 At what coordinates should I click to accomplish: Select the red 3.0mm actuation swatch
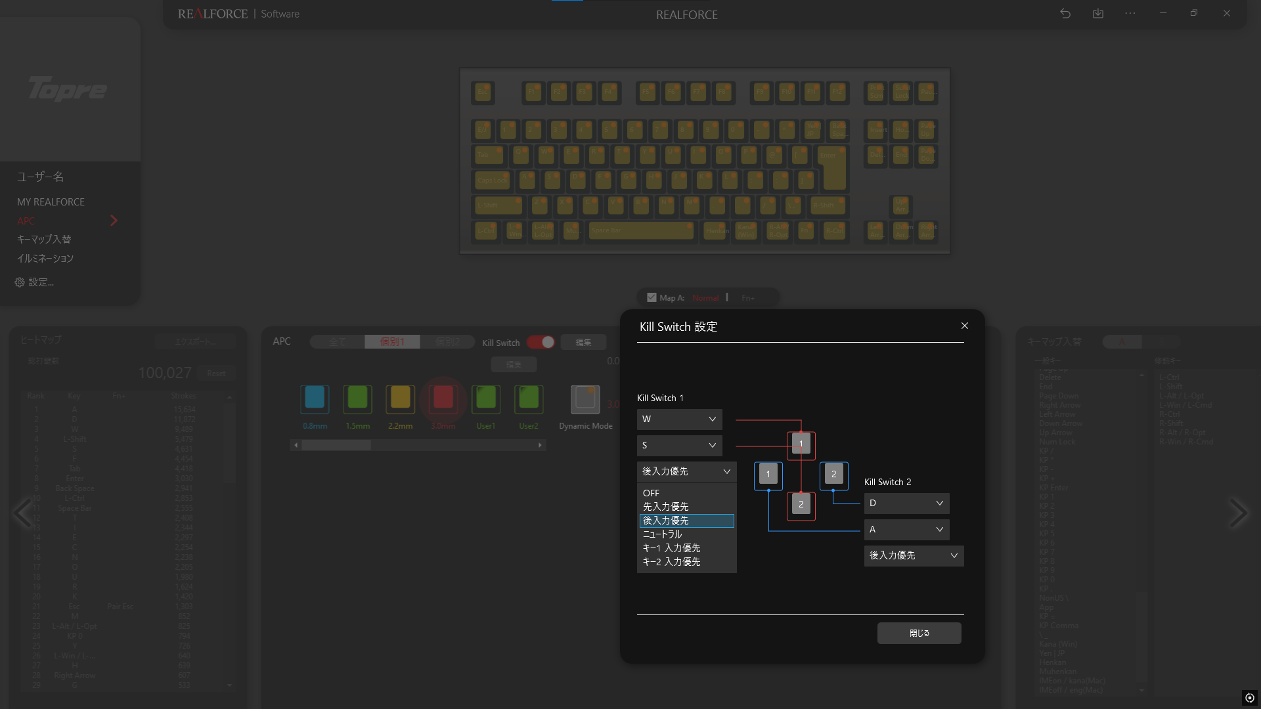(x=443, y=398)
